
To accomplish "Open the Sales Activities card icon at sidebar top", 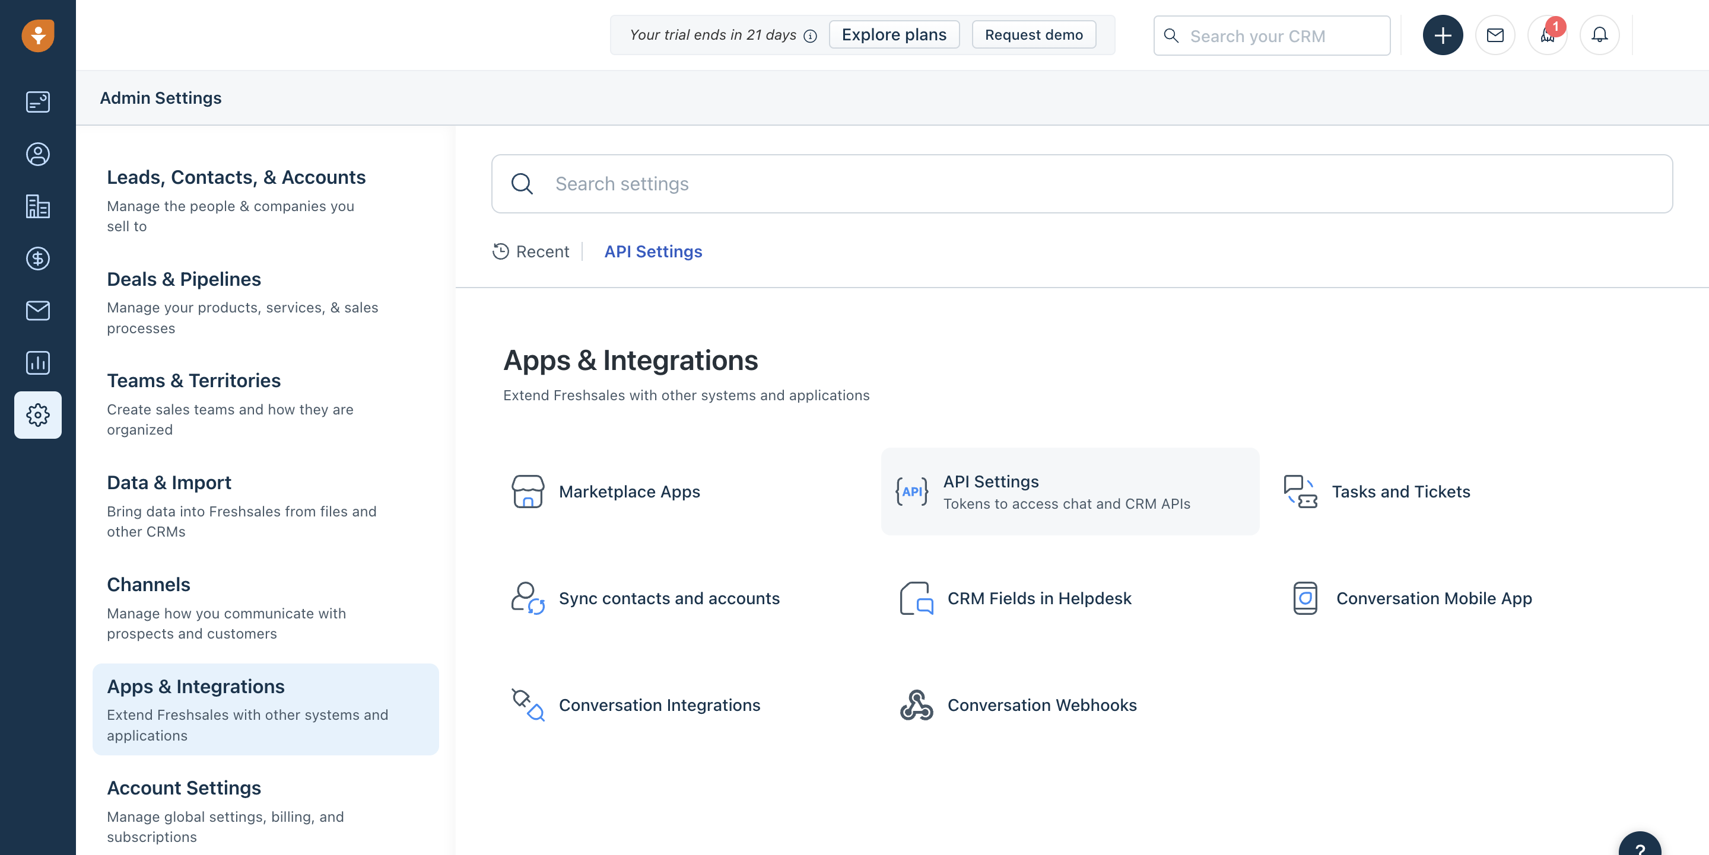I will 37,101.
